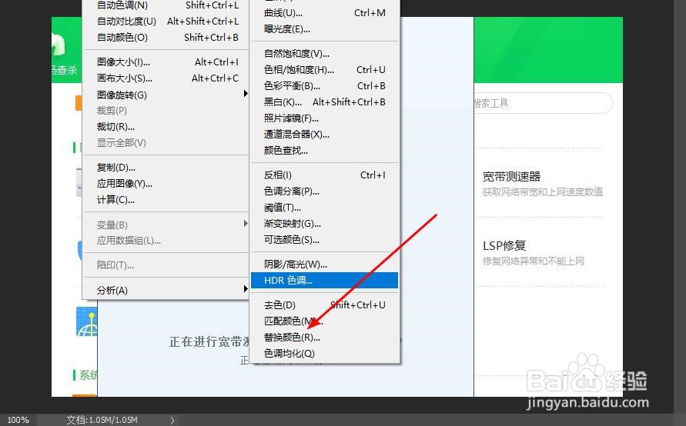Click the 100% zoom level field
The width and height of the screenshot is (686, 426).
18,420
